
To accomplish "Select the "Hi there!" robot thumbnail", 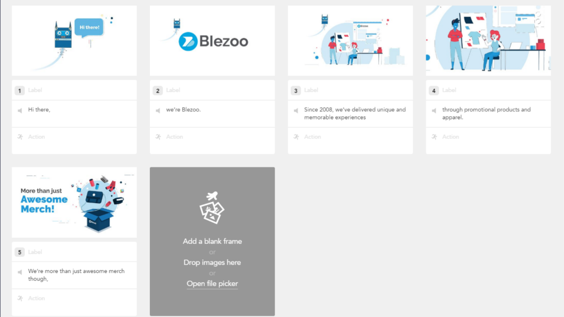I will 74,41.
